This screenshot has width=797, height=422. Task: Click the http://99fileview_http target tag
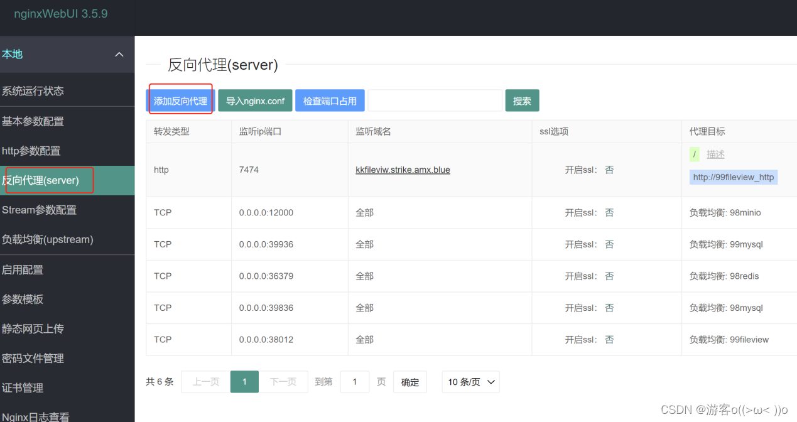pyautogui.click(x=734, y=177)
